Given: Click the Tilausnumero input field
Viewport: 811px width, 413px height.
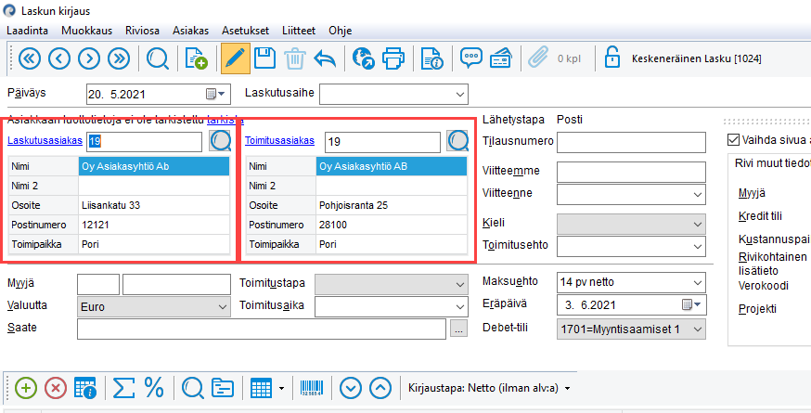Looking at the screenshot, I should (x=631, y=142).
